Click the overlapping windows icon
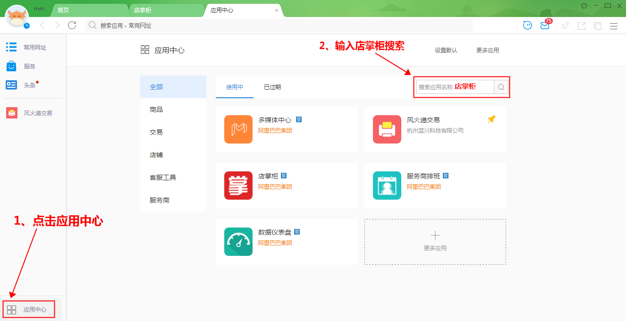626x321 pixels. pos(598,26)
